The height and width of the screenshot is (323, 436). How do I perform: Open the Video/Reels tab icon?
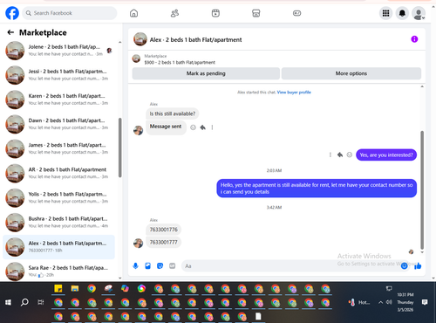pos(215,13)
